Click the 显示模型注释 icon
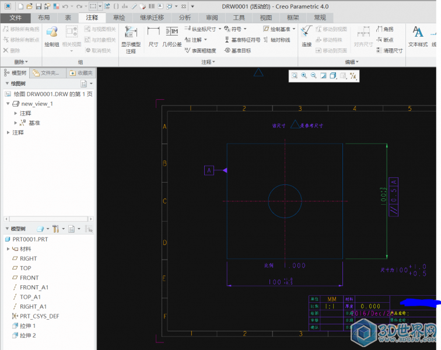This screenshot has width=441, height=350. tap(131, 40)
